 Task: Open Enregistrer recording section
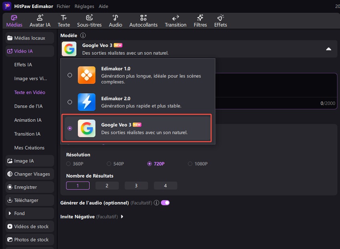pos(30,187)
